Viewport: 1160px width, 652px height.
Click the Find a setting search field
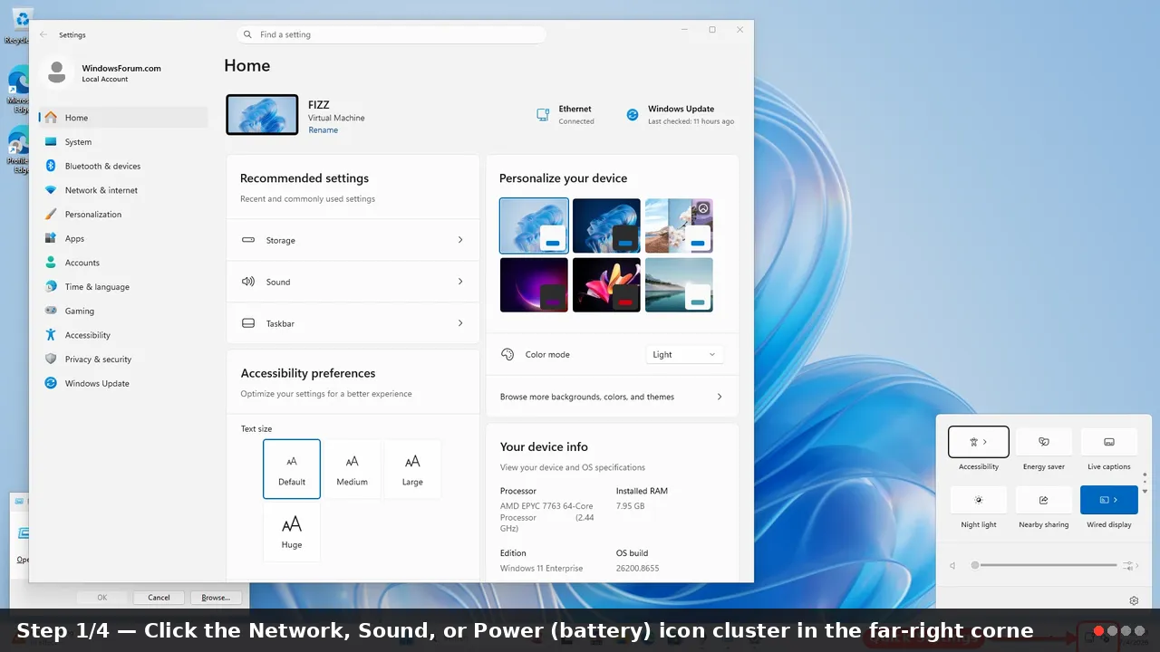click(x=391, y=34)
